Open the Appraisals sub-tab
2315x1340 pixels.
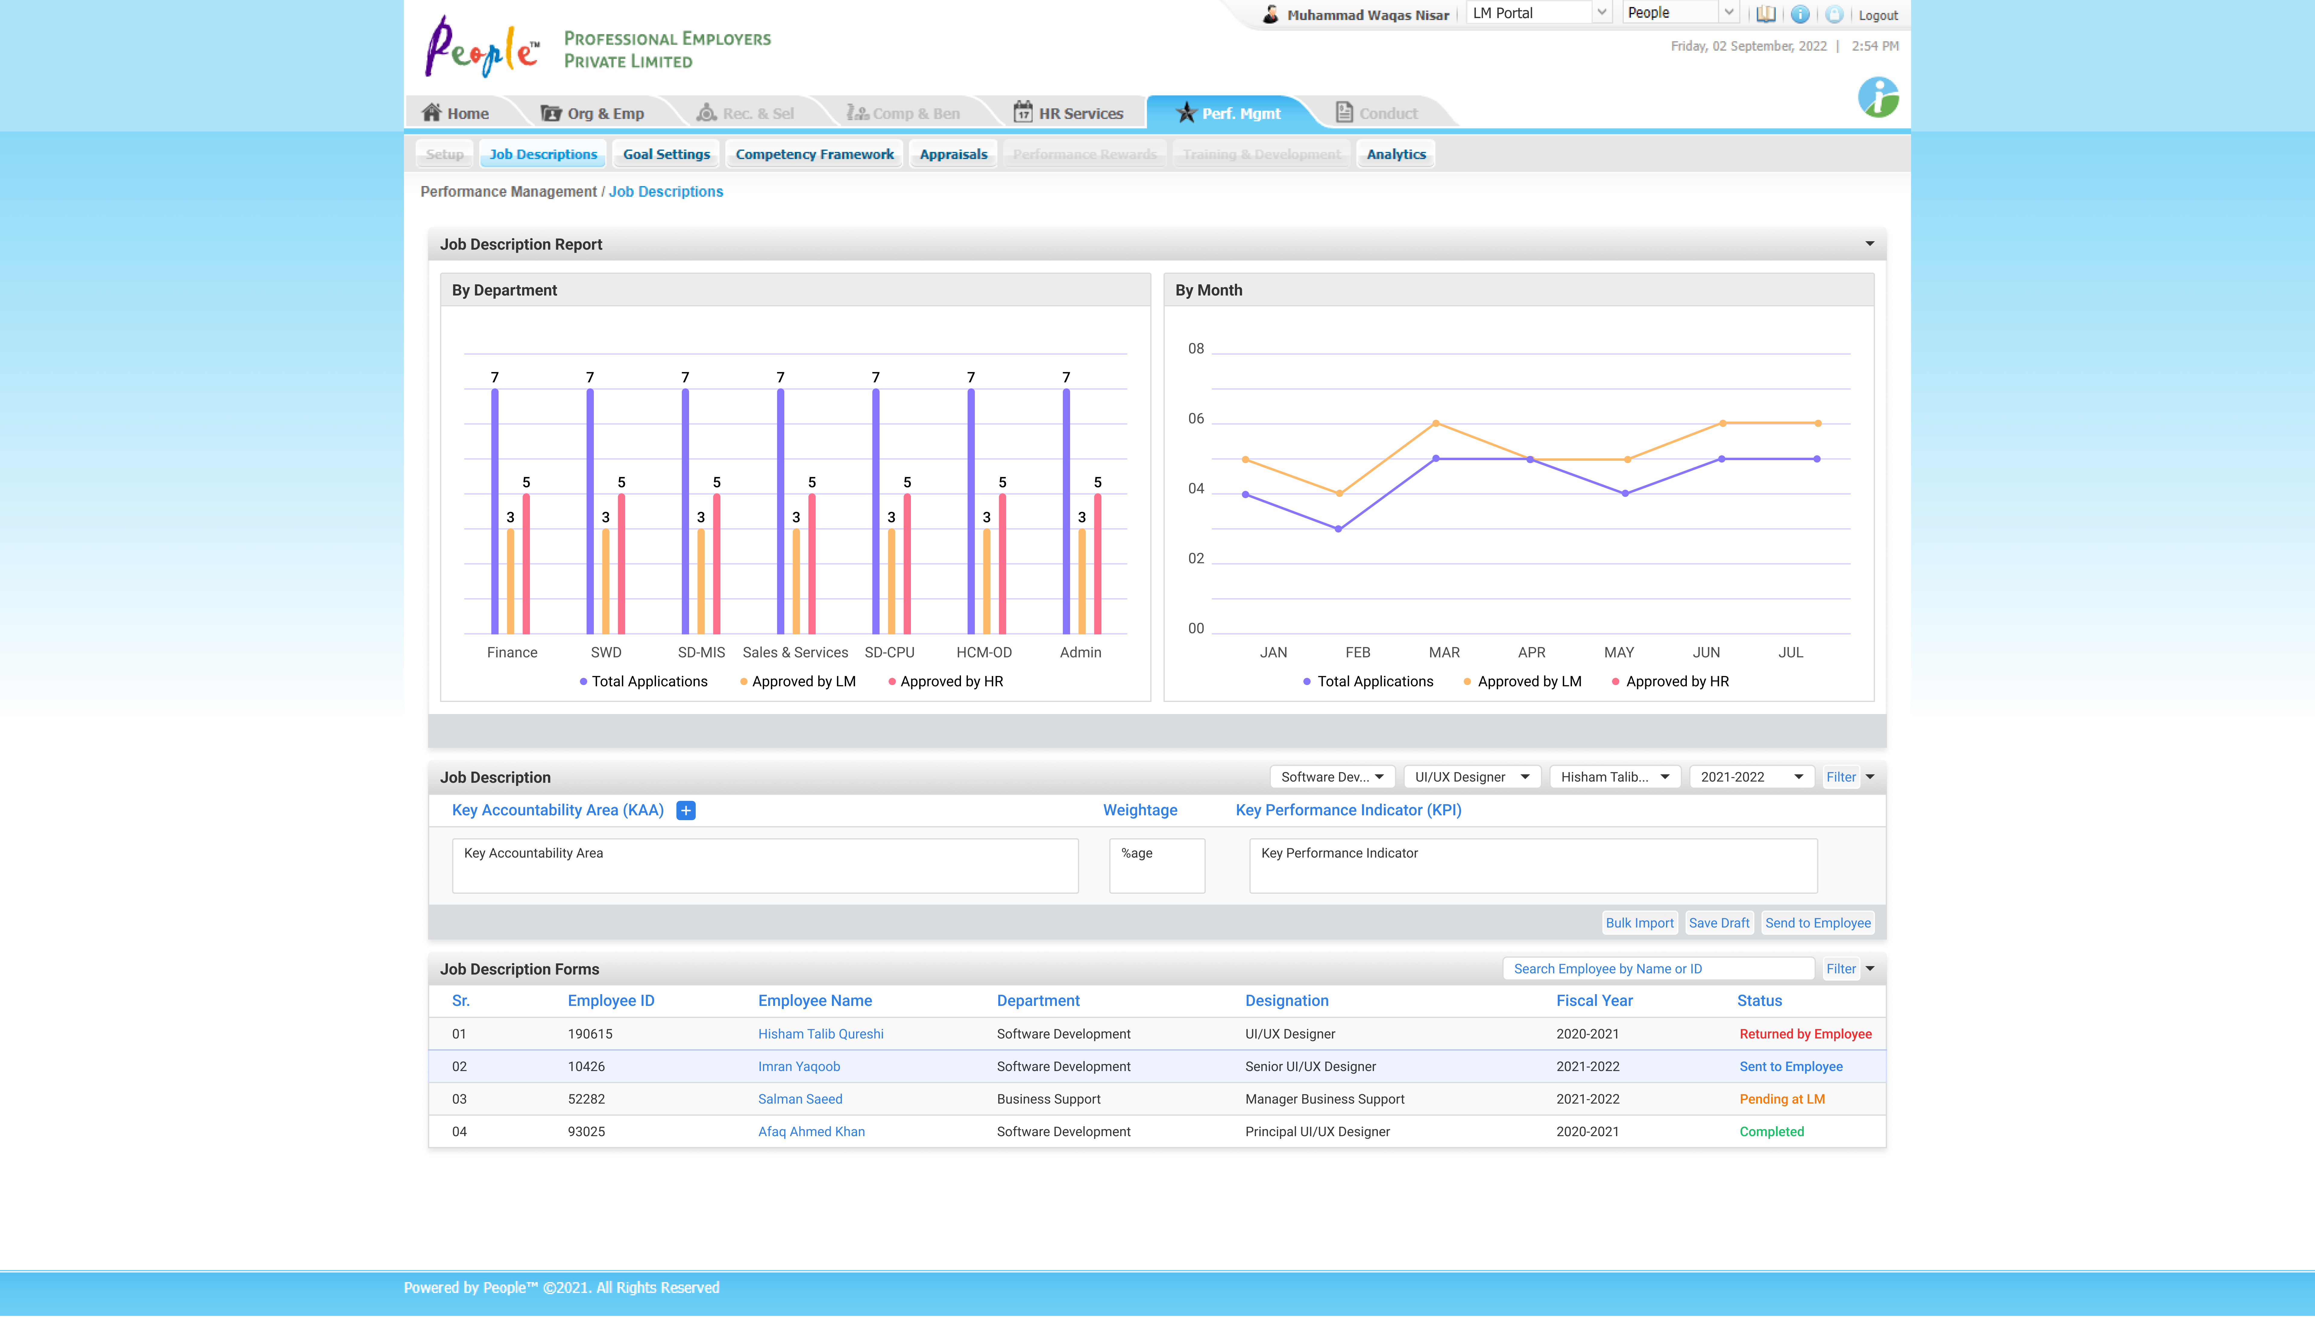953,154
